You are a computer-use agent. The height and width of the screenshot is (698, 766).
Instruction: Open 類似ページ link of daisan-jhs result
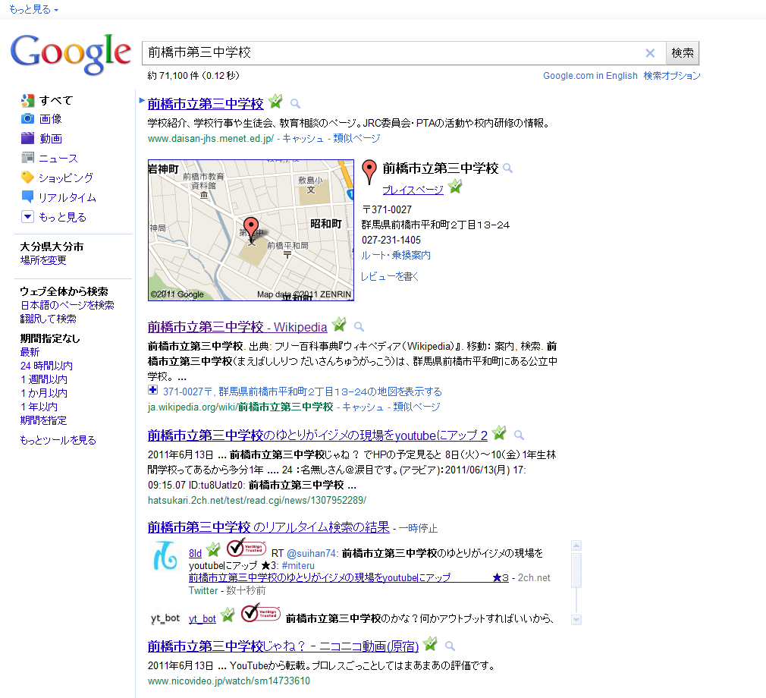[x=356, y=138]
